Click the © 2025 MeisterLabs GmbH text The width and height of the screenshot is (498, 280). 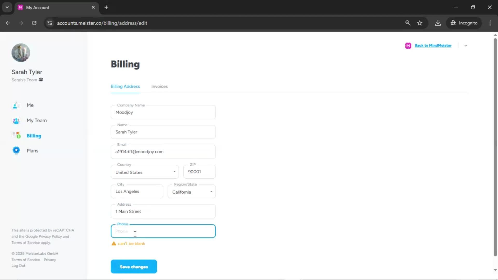pos(35,254)
